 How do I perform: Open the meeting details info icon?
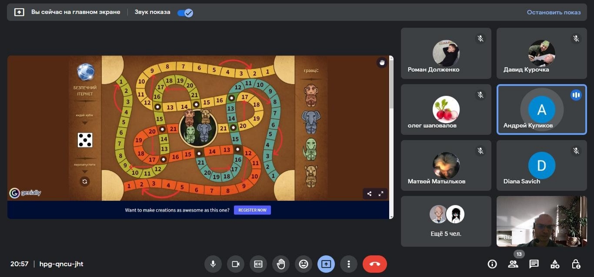click(x=492, y=264)
